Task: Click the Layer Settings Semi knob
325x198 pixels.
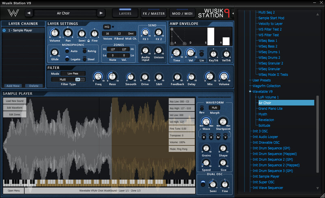Action: pos(82,33)
